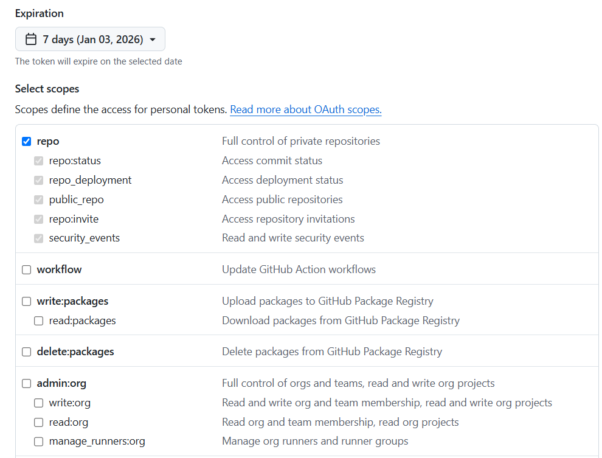The width and height of the screenshot is (602, 458).
Task: Click the calendar icon in the expiration dropdown
Action: (x=31, y=40)
